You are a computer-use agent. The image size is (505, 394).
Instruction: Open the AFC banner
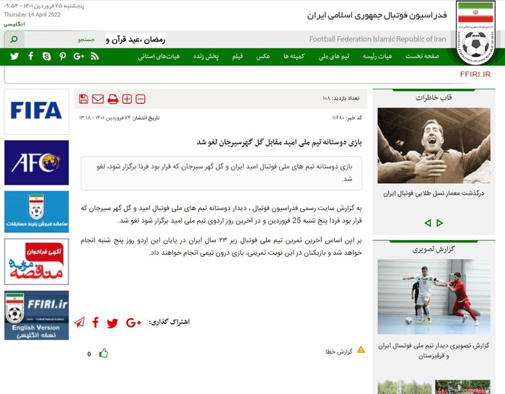[x=36, y=162]
